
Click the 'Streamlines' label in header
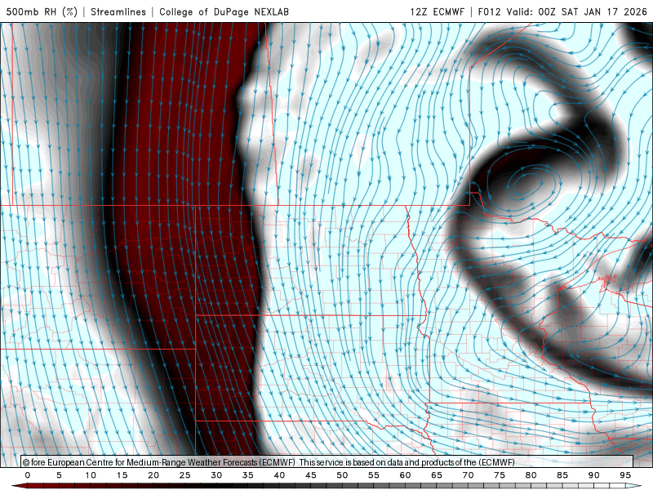coord(118,11)
